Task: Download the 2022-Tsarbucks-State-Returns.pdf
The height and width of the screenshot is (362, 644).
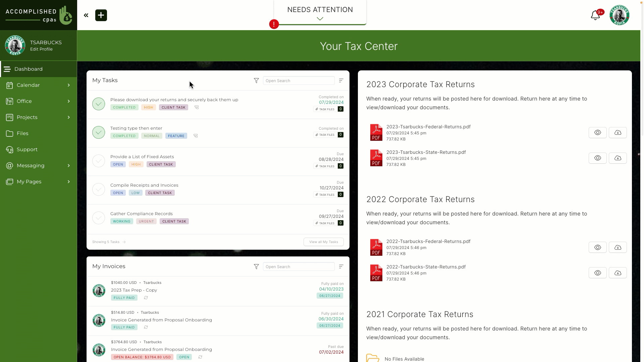Action: point(618,273)
